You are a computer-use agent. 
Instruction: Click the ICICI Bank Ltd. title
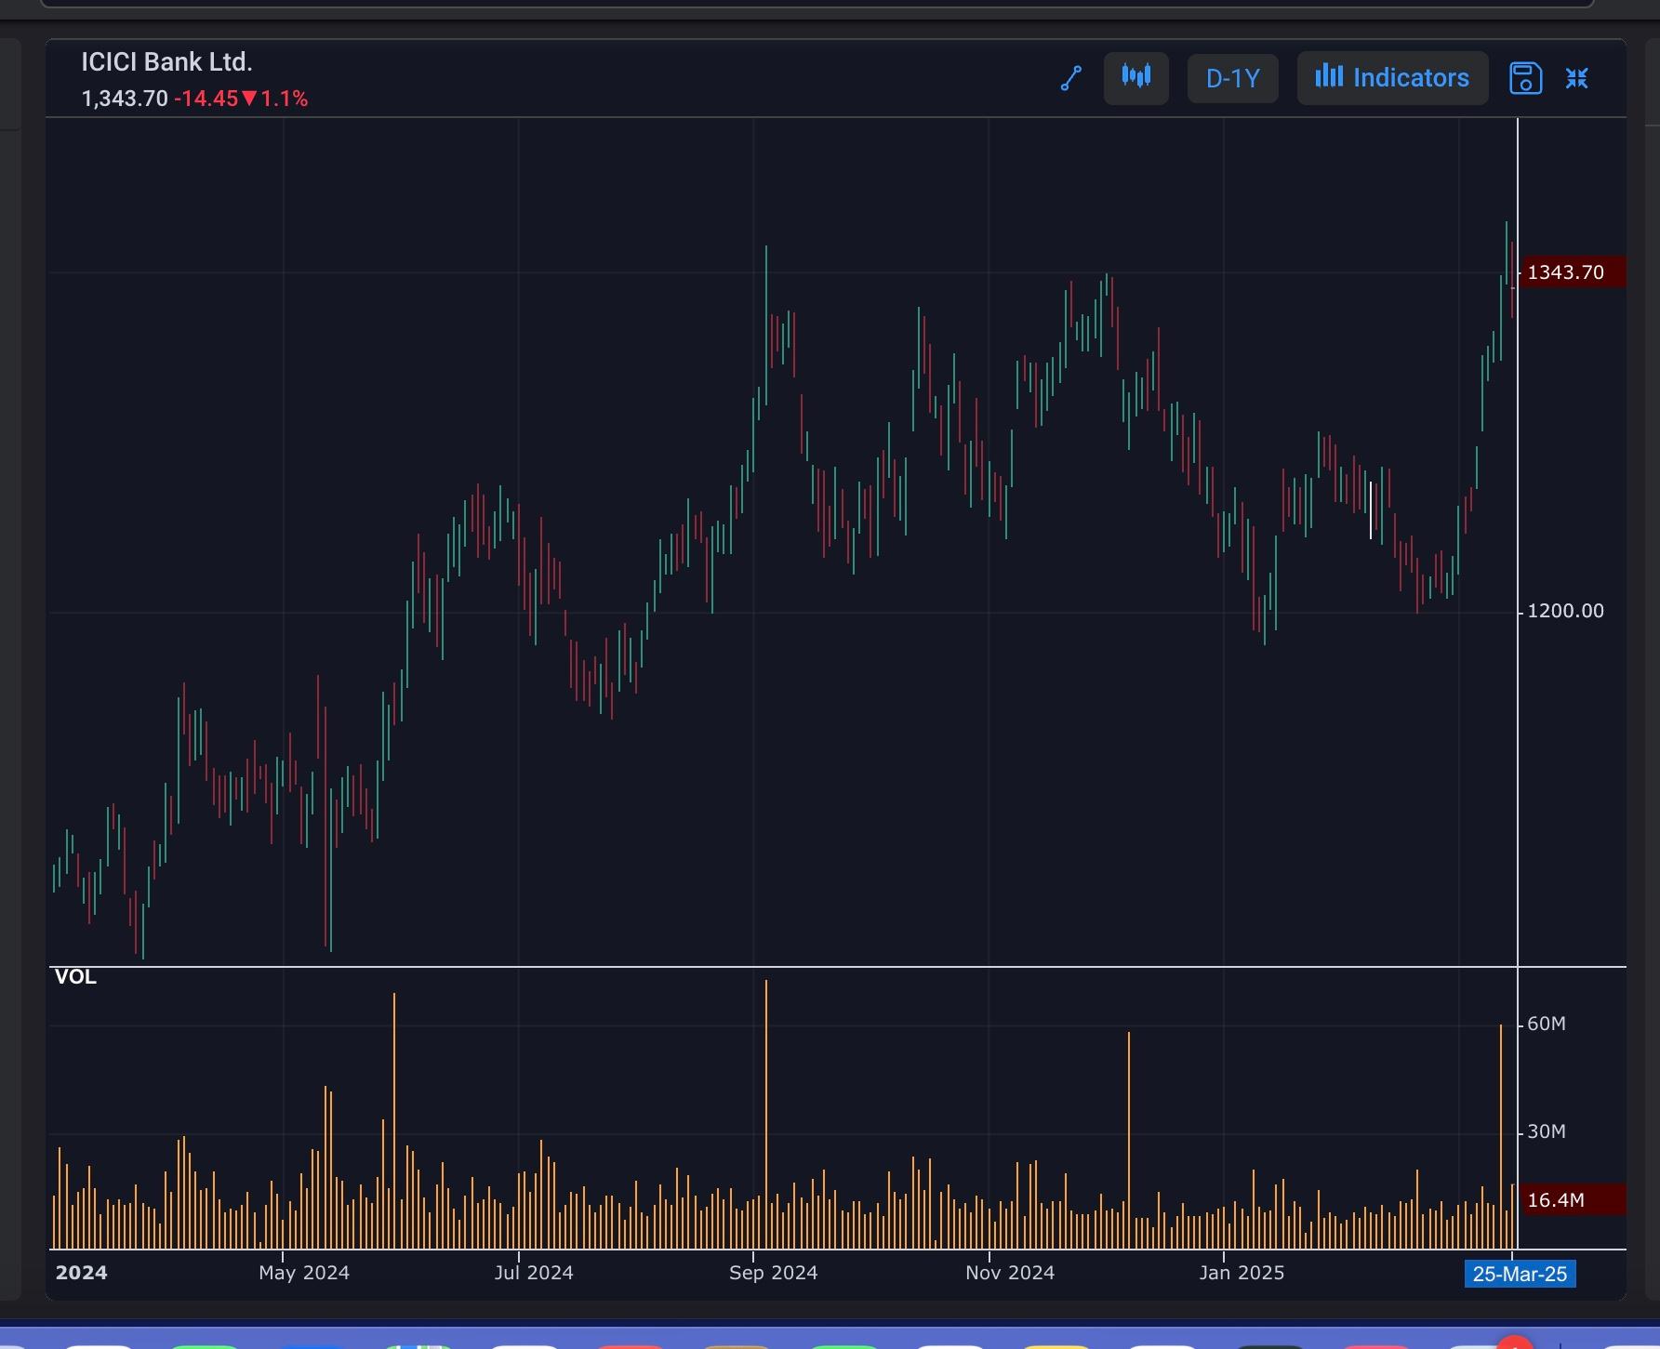(x=166, y=62)
